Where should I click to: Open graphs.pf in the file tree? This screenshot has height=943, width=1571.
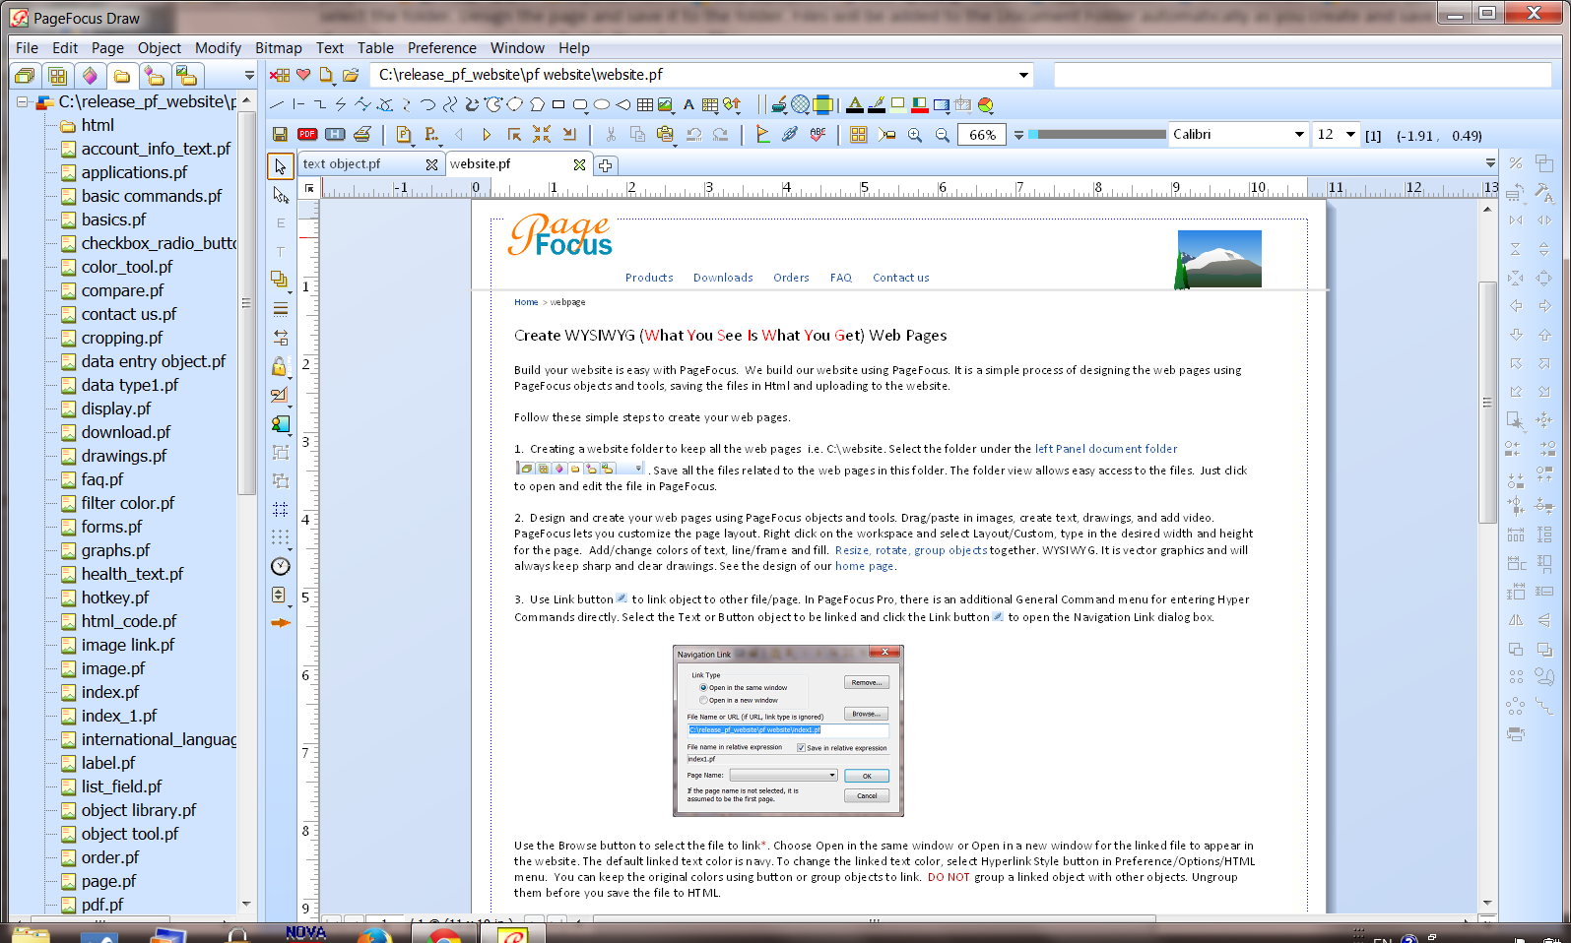[x=115, y=550]
